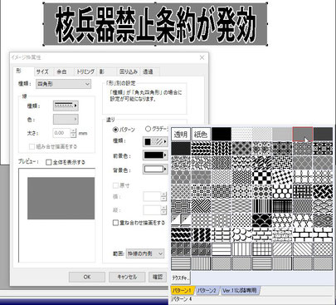Open the テクスチャ button in palette

(181, 278)
